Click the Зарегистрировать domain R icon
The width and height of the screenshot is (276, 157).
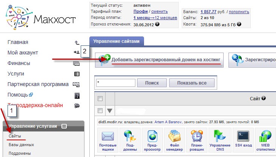(x=238, y=60)
